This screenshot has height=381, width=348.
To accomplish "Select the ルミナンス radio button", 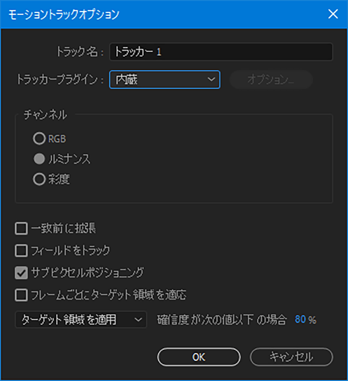I will [39, 159].
